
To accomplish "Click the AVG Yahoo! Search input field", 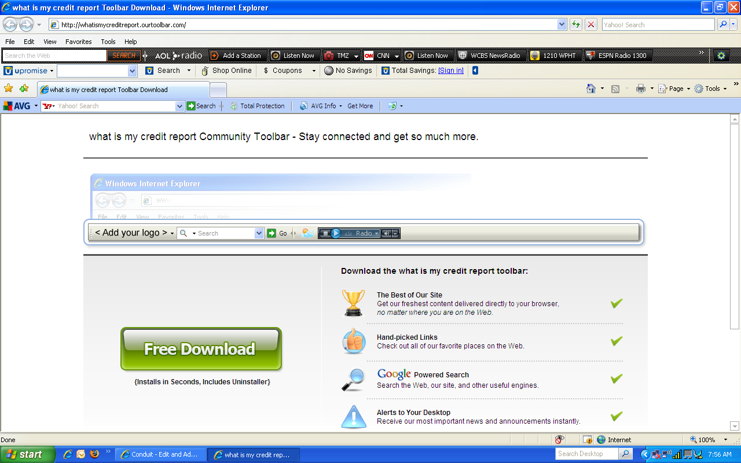I will (x=112, y=106).
